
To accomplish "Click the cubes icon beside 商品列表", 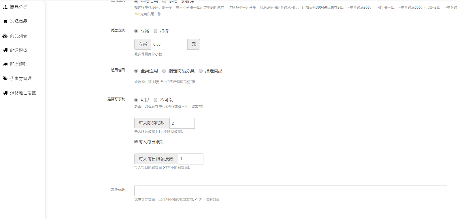I will 5,36.
